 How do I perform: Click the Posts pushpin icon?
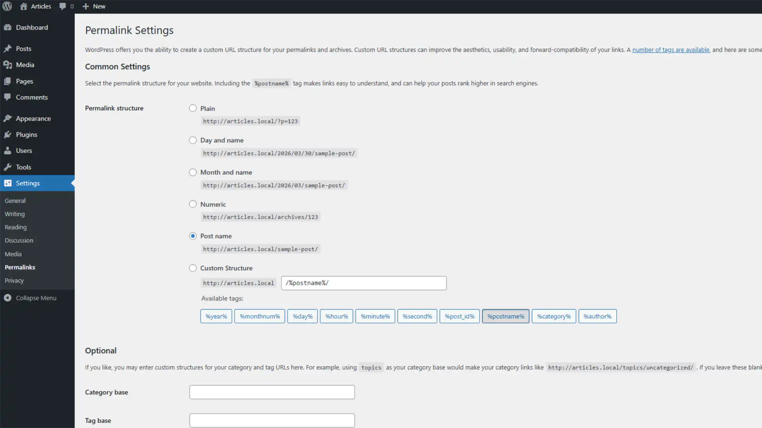tap(8, 49)
